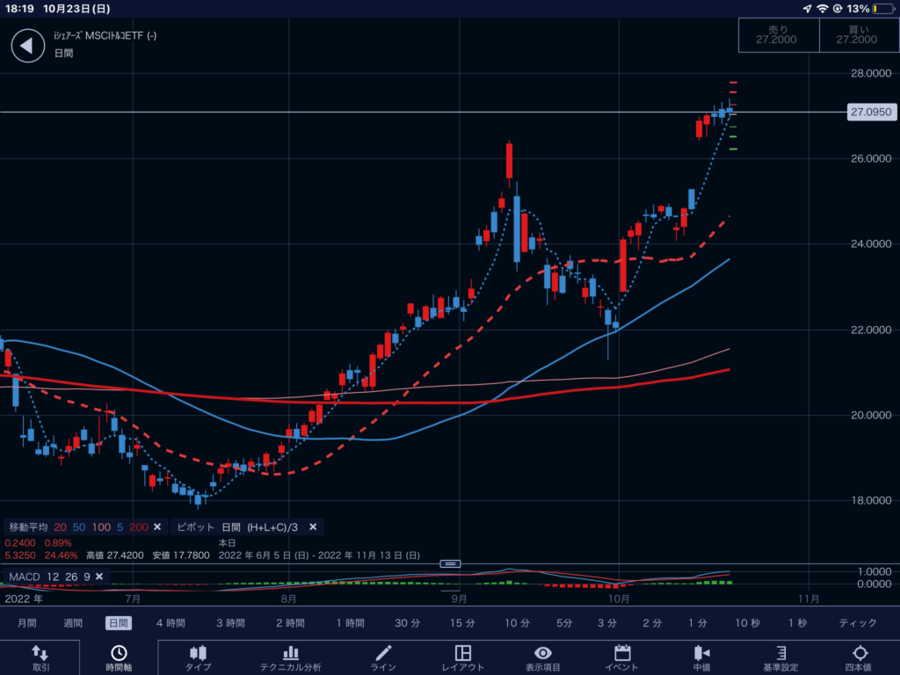Open the レイアウト layout options
This screenshot has width=900, height=675.
pos(463,657)
